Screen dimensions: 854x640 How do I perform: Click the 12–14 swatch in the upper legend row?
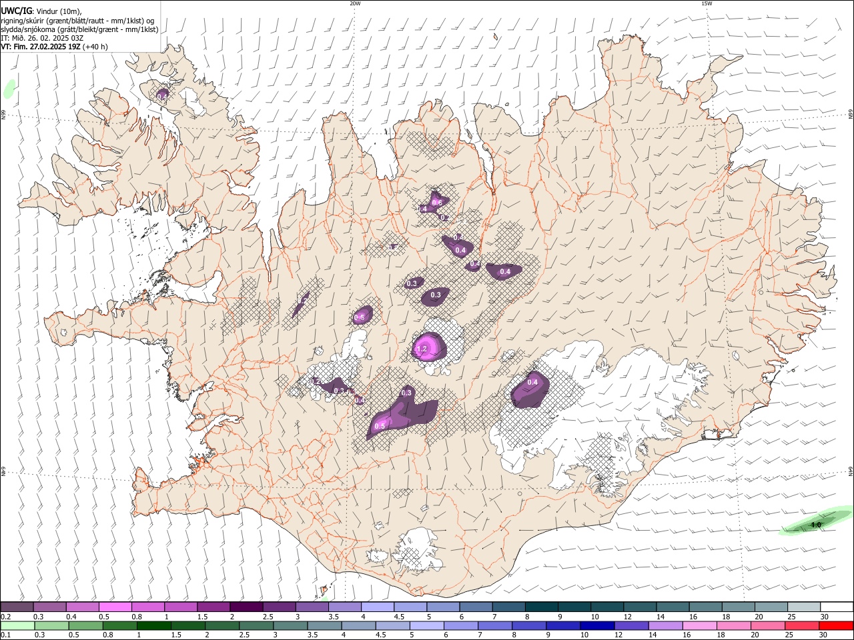640,607
